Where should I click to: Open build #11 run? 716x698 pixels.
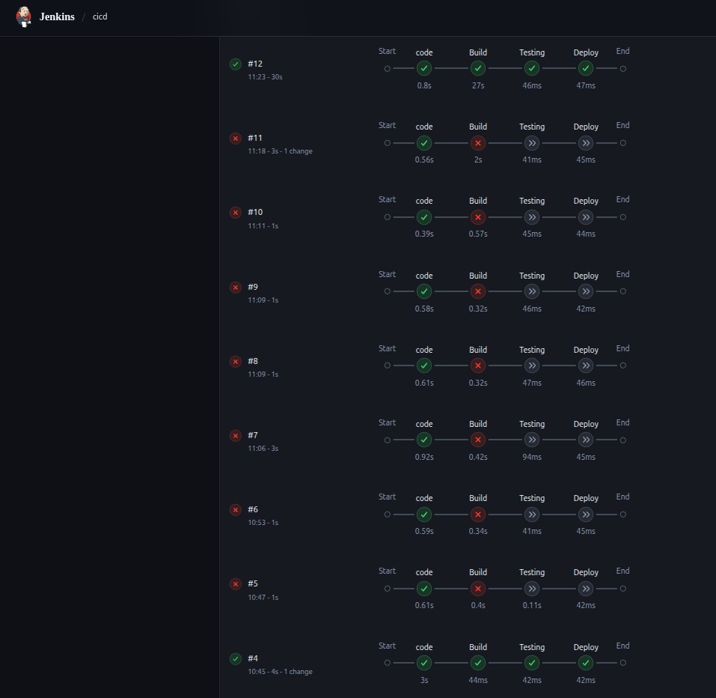(255, 138)
